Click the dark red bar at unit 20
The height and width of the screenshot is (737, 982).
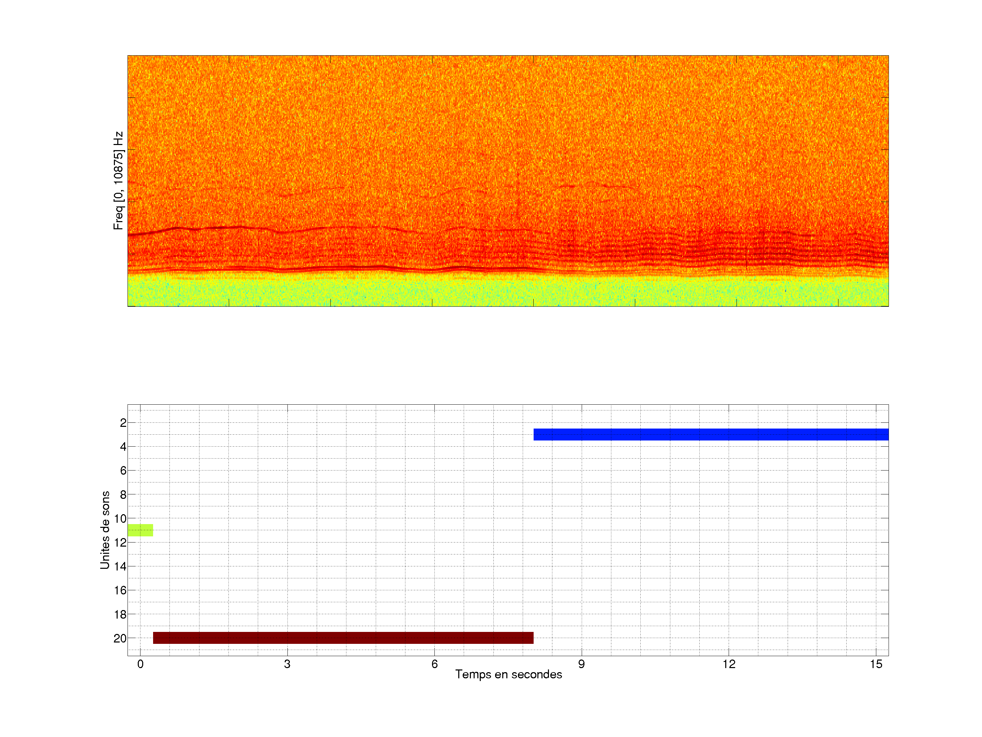343,638
